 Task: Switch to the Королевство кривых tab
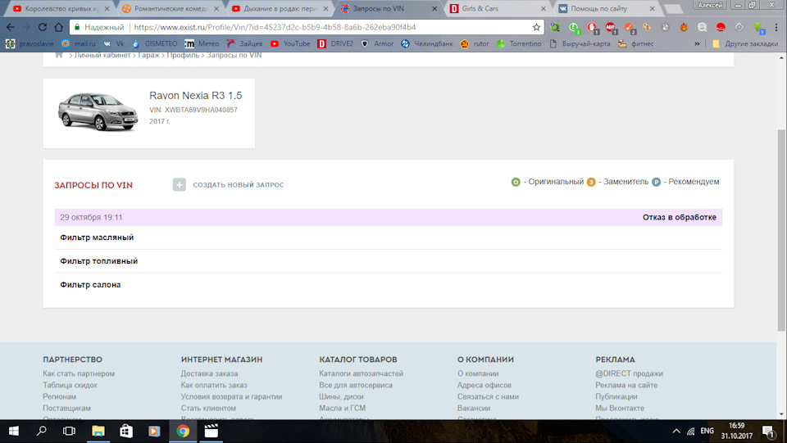[61, 8]
